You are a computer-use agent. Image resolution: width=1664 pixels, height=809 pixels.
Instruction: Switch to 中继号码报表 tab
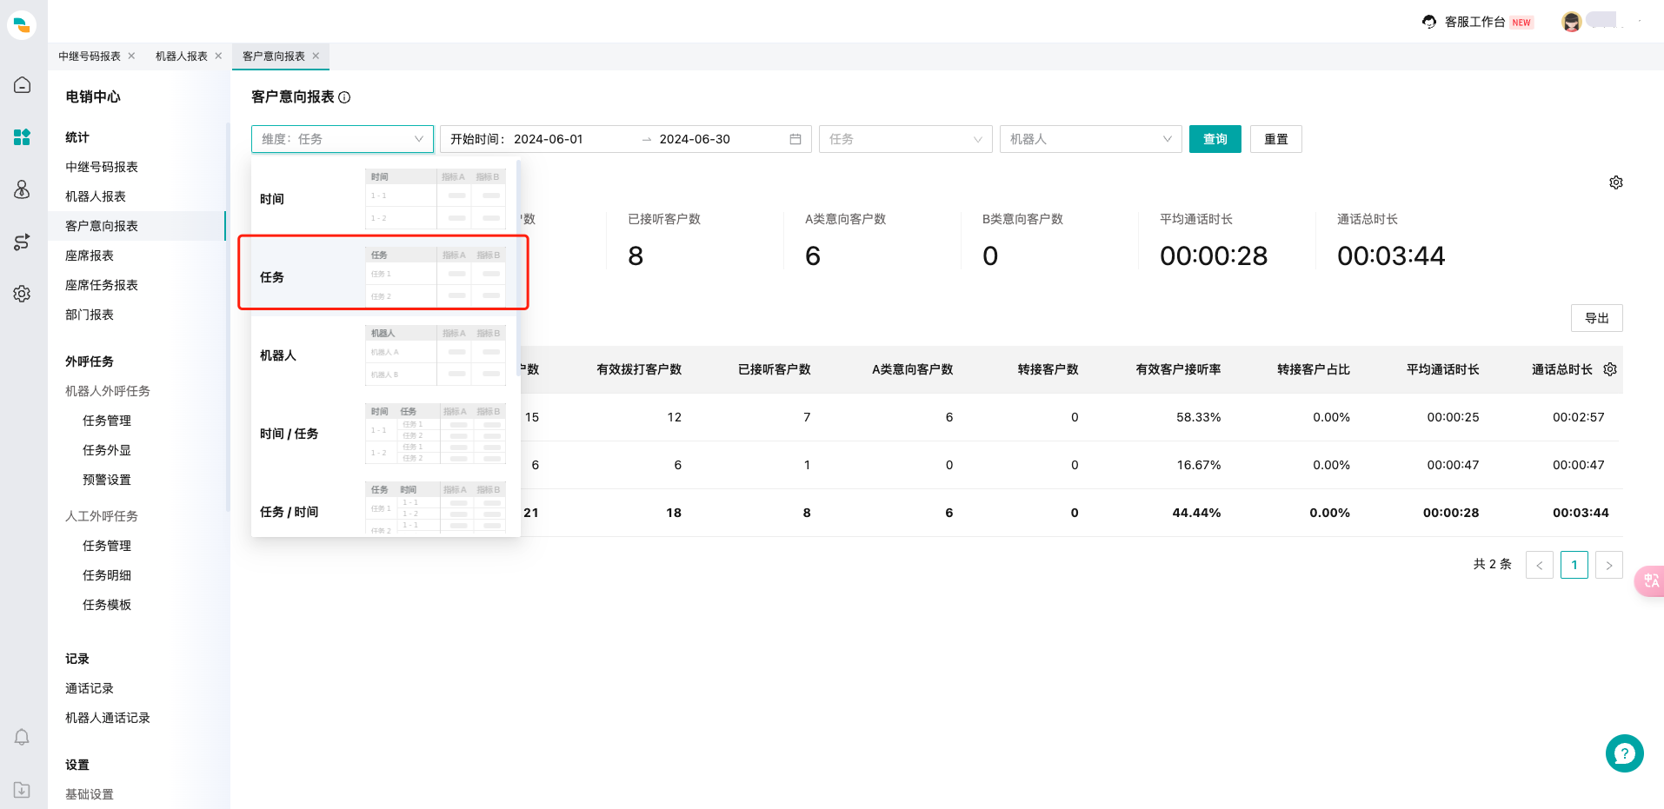click(90, 56)
